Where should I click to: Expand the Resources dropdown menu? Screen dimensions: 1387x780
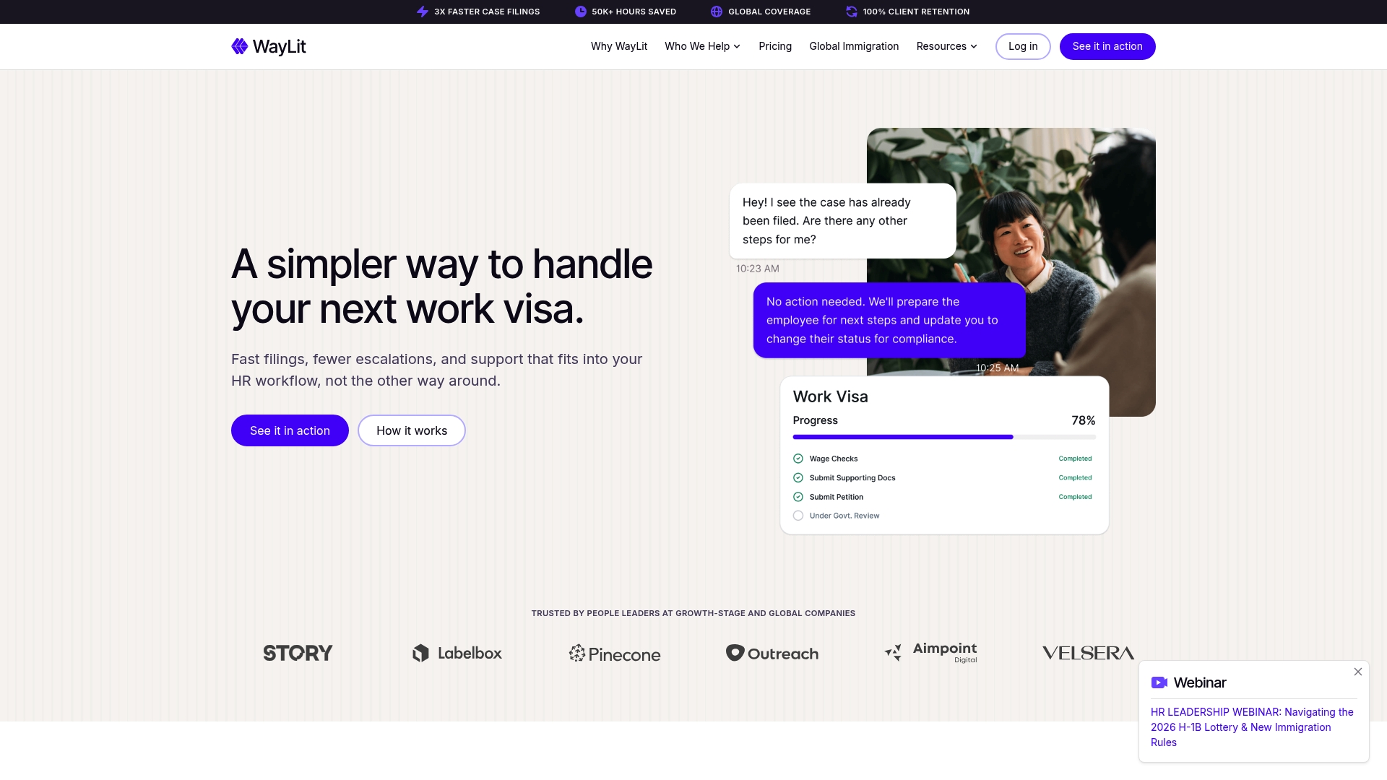(x=946, y=46)
